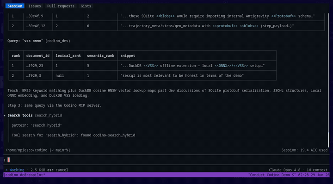This screenshot has height=184, width=333.
Task: Click the bullet beside Search tools
Action: 5,116
